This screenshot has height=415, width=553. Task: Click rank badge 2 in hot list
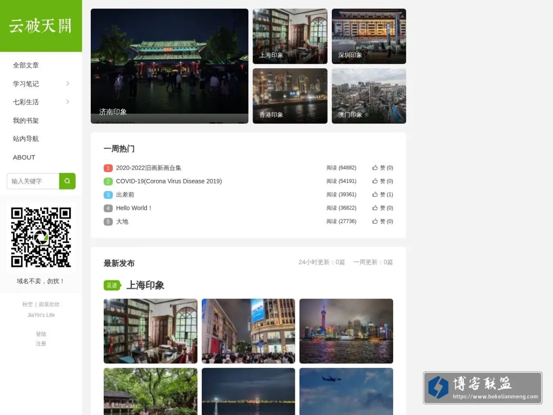tap(108, 181)
